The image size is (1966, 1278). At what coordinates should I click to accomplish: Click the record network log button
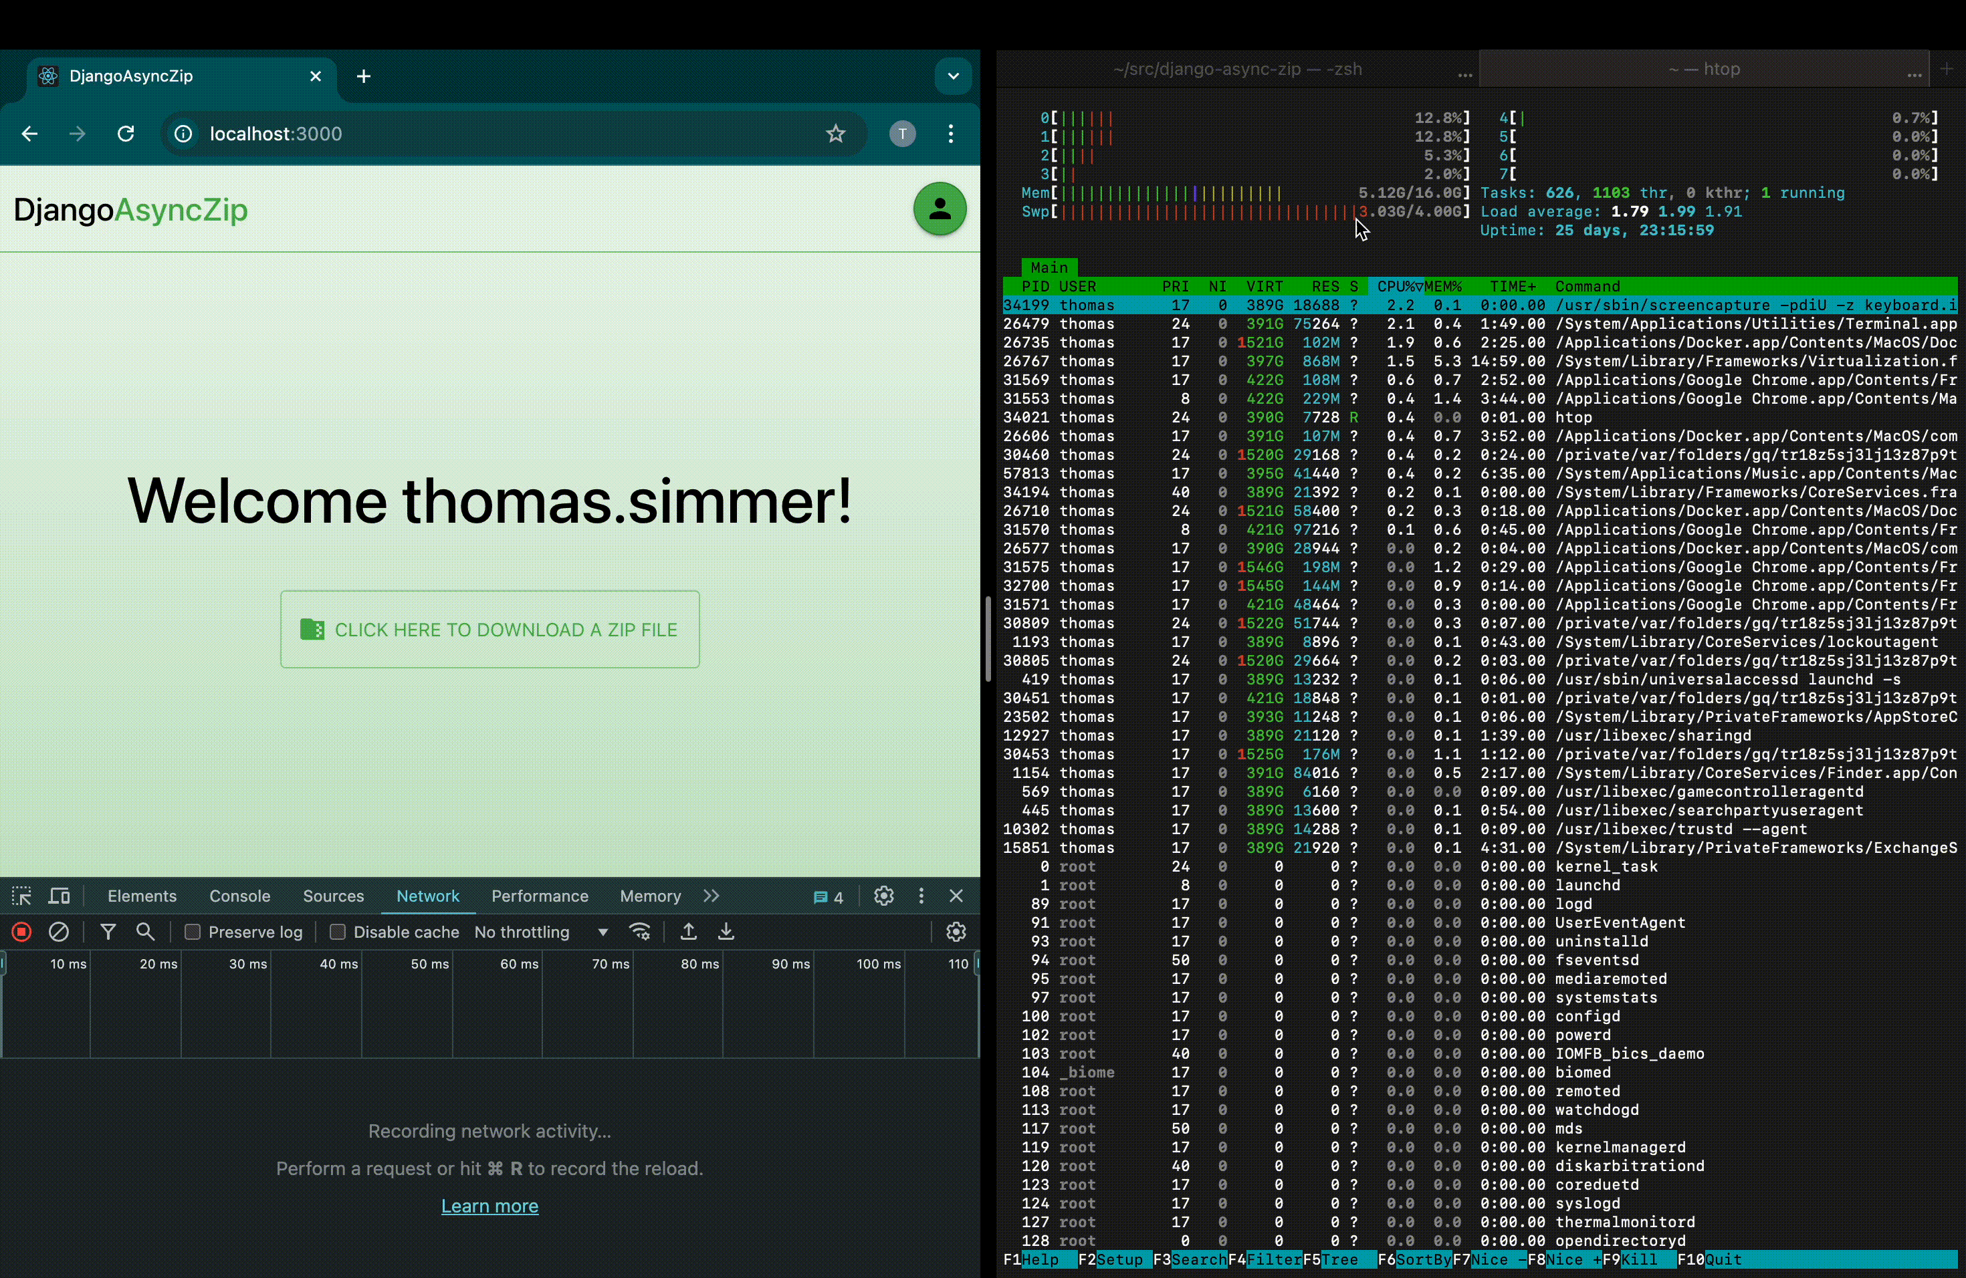coord(21,932)
